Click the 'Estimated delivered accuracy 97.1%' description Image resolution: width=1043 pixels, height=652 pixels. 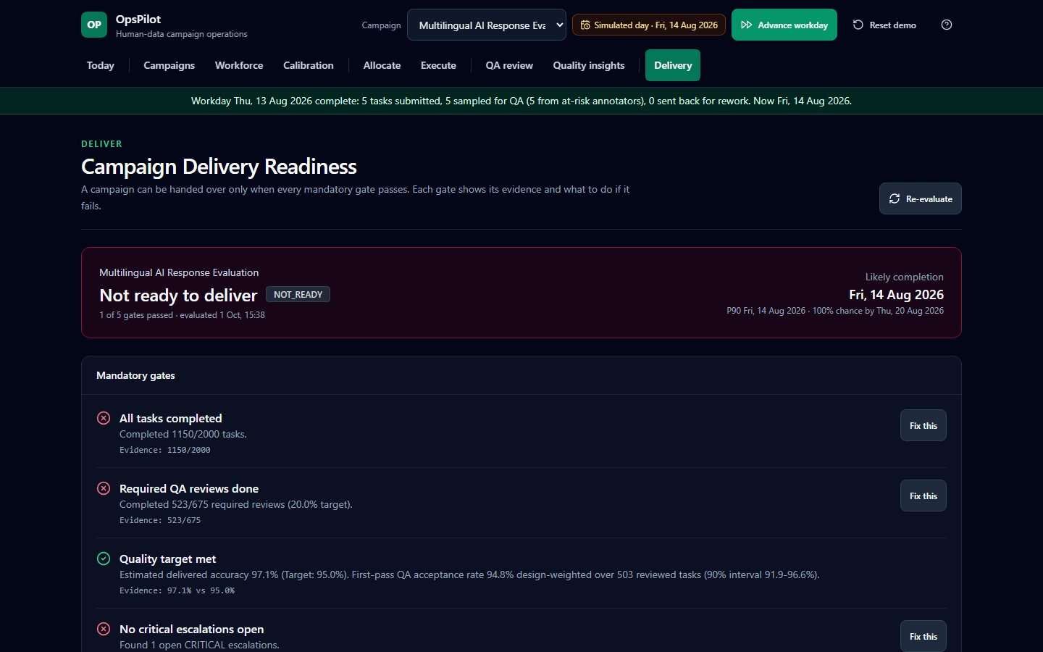tap(469, 574)
